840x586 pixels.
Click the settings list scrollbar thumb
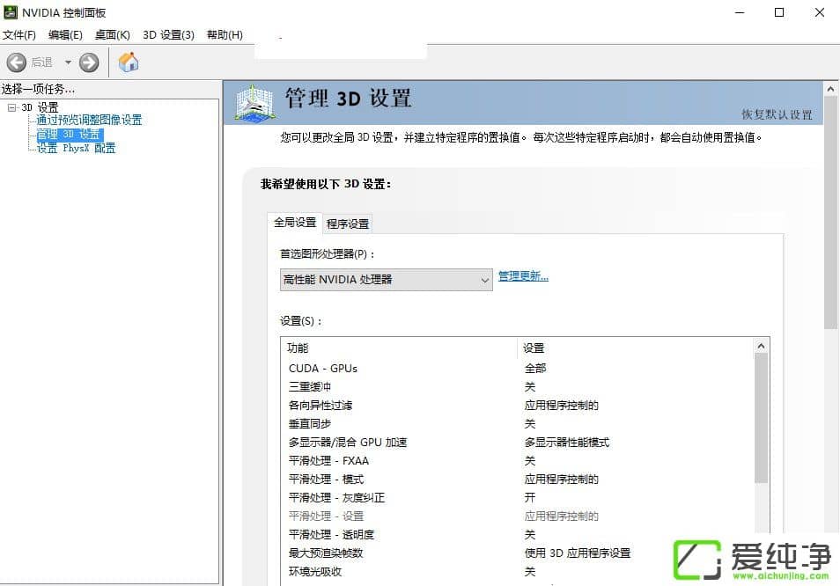(x=761, y=419)
